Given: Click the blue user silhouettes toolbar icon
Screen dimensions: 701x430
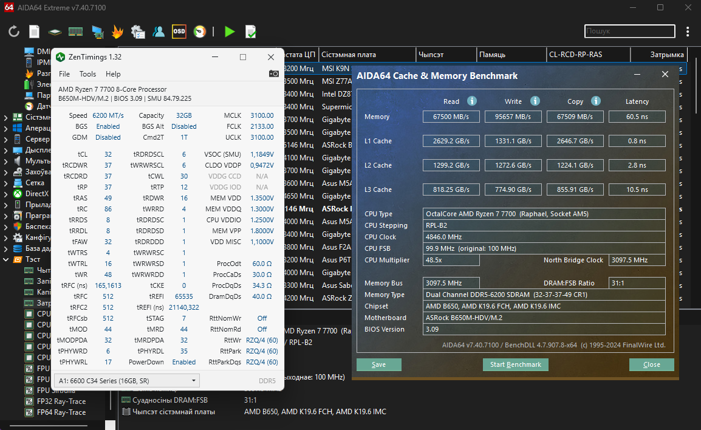Looking at the screenshot, I should (x=159, y=32).
